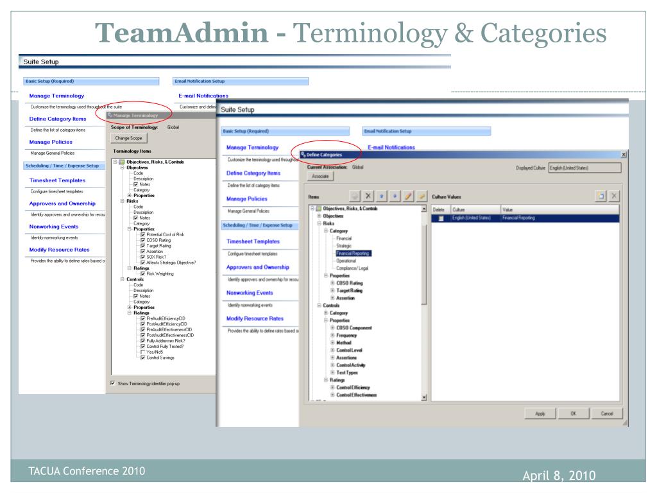
Task: Check the Yes/No5 checkbox
Action: coord(142,352)
